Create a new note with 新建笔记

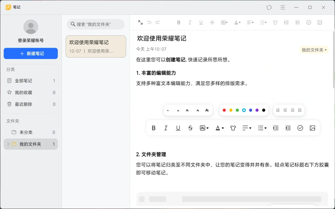[x=31, y=53]
